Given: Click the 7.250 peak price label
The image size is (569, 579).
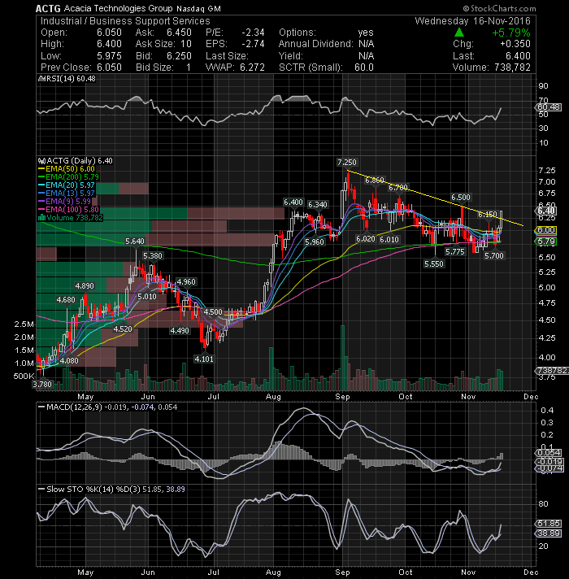Looking at the screenshot, I should tap(347, 162).
